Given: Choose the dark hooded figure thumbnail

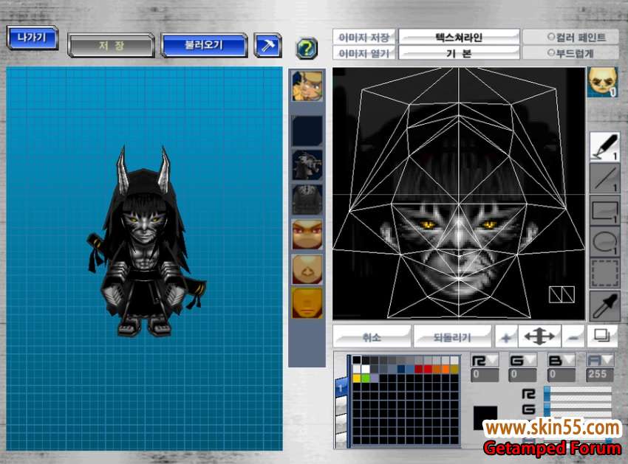Looking at the screenshot, I should point(307,165).
